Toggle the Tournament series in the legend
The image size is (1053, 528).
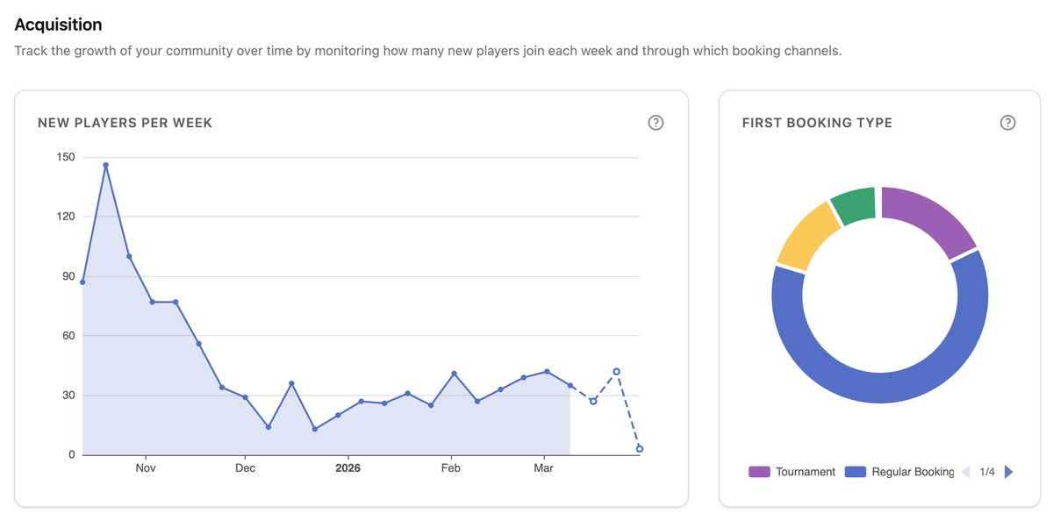tap(803, 471)
